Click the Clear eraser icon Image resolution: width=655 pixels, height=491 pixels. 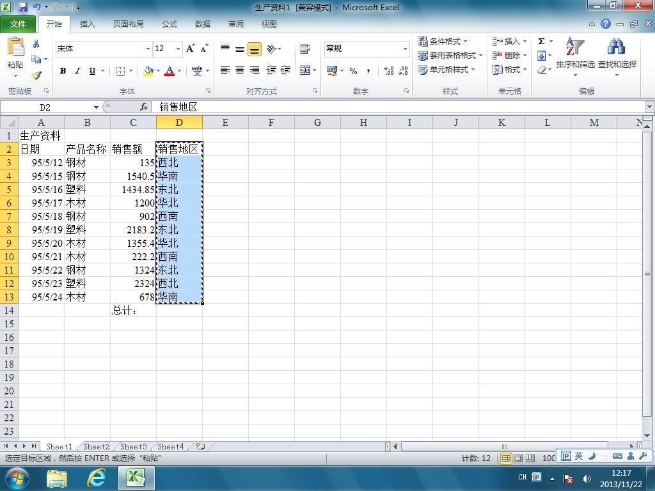click(541, 70)
